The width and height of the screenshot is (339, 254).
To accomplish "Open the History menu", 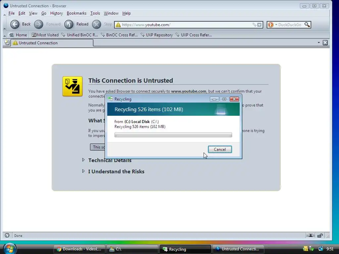I will 56,13.
